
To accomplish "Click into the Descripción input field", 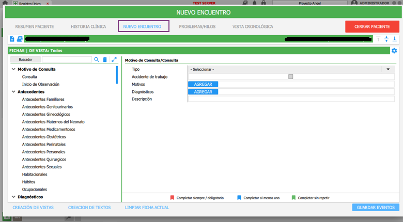I will click(291, 99).
